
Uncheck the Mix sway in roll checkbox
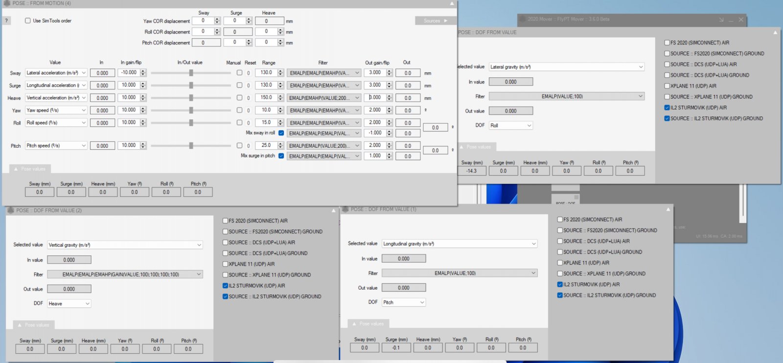point(281,133)
